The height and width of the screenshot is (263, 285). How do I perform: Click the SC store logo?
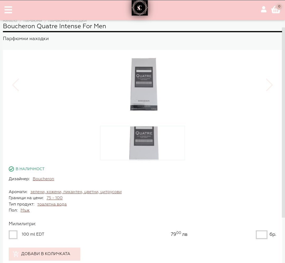coord(140,8)
